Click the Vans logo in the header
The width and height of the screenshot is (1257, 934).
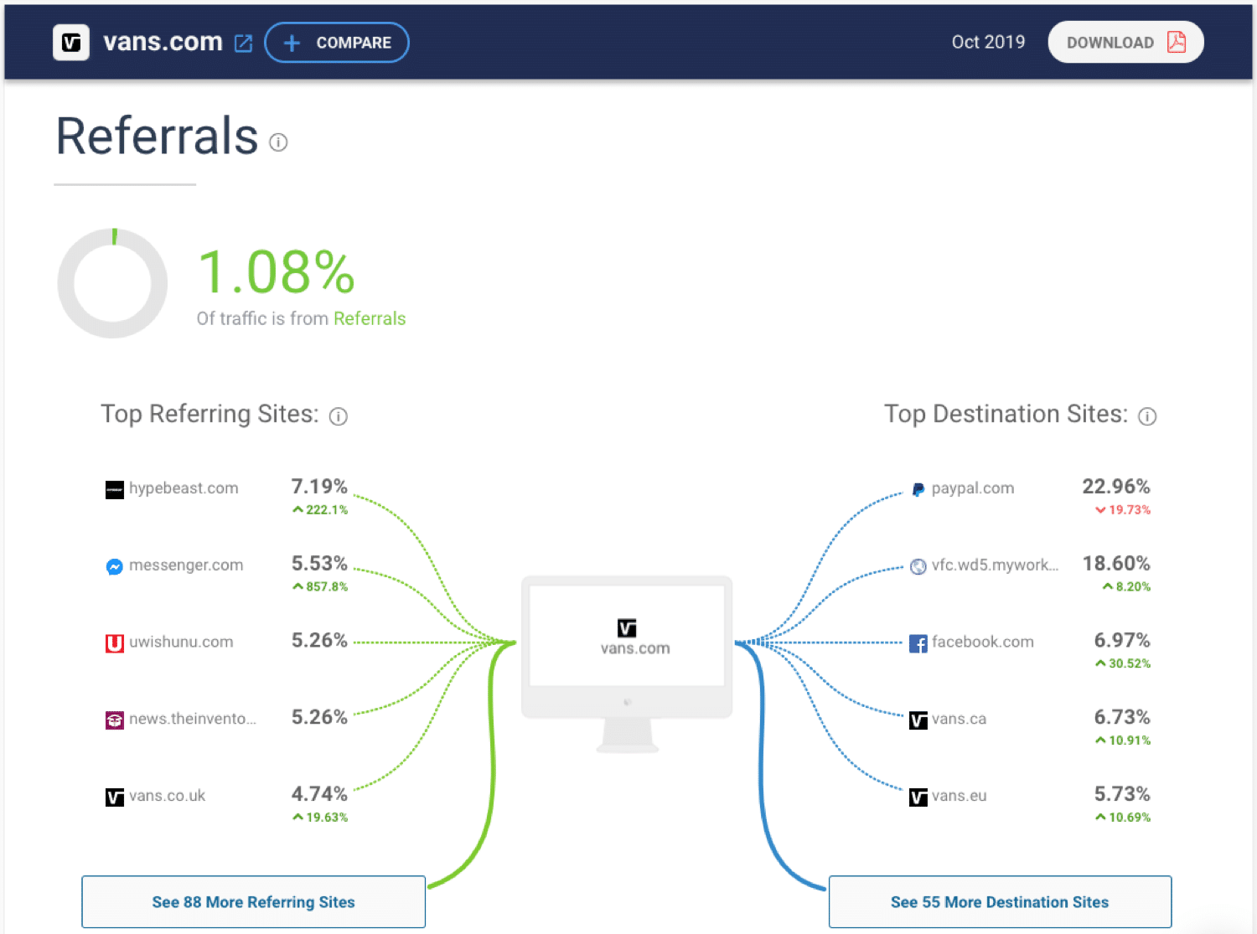point(70,42)
